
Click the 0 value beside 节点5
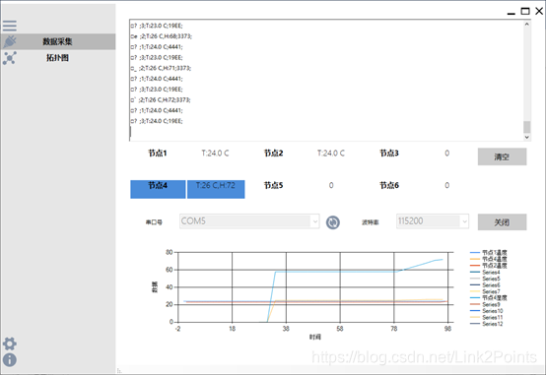click(331, 185)
